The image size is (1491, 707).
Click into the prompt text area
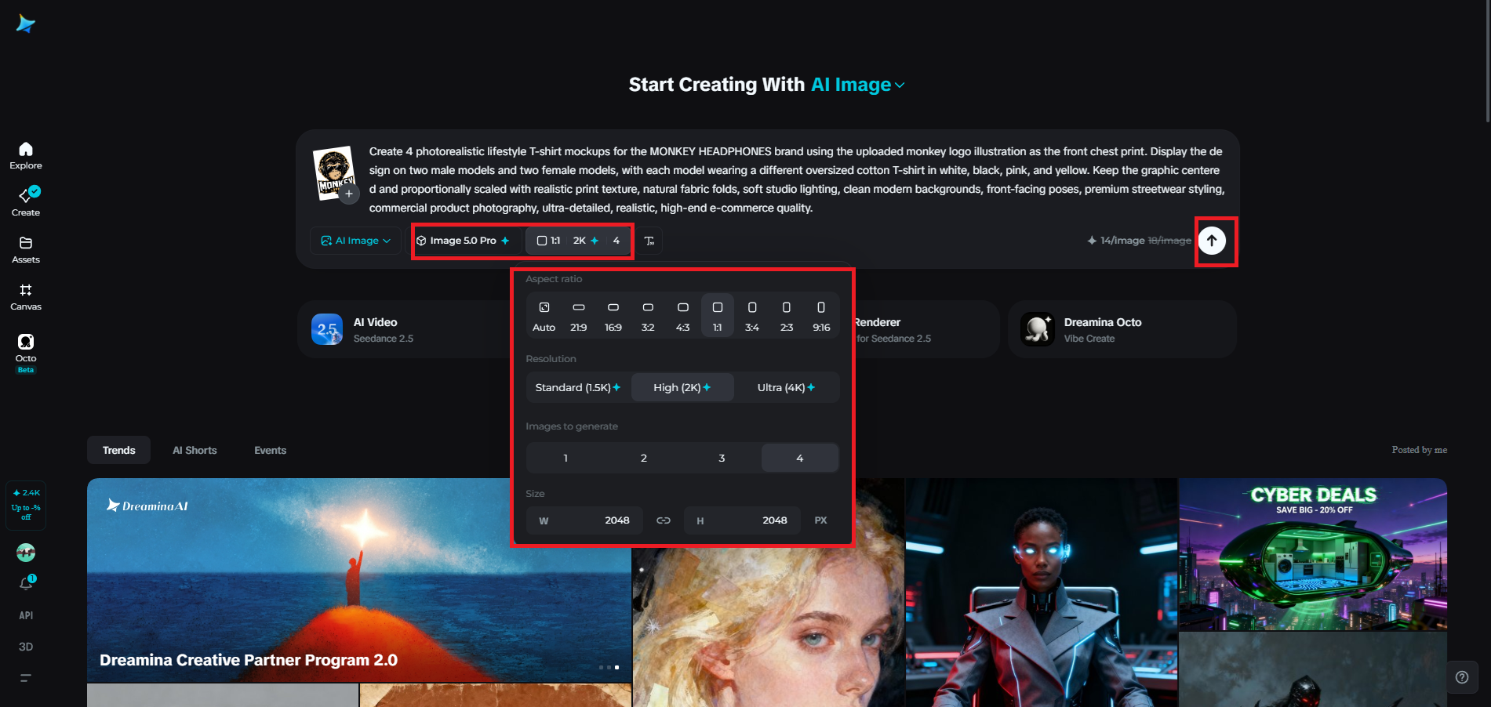796,179
